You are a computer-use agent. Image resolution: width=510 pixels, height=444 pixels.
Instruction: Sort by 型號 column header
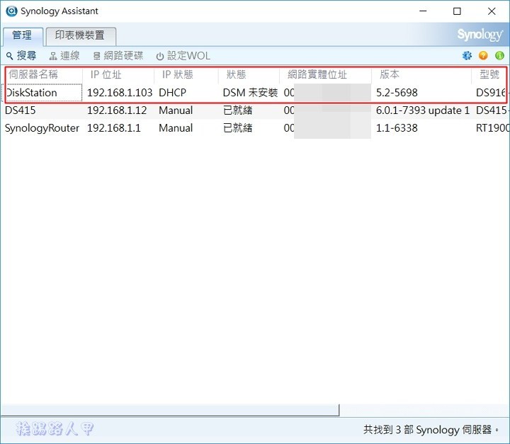tap(489, 74)
